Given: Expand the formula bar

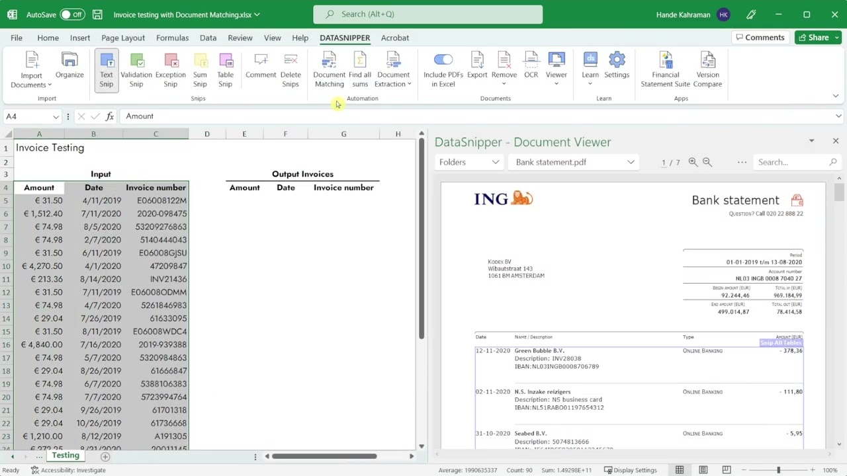Looking at the screenshot, I should tap(838, 116).
